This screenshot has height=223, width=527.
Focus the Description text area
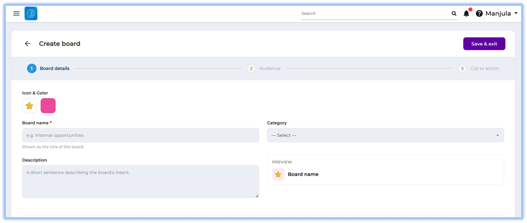tap(141, 181)
